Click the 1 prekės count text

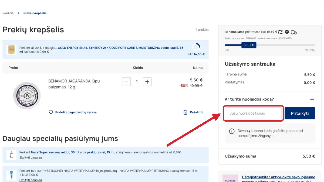[202, 30]
